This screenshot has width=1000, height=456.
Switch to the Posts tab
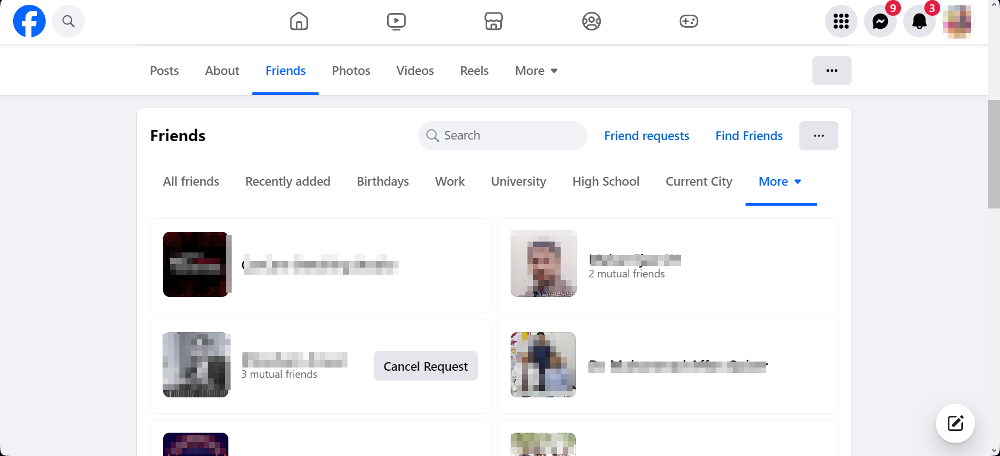point(164,71)
